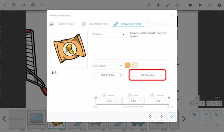
Task: Click the flip image icon below preview
Action: coord(54,72)
